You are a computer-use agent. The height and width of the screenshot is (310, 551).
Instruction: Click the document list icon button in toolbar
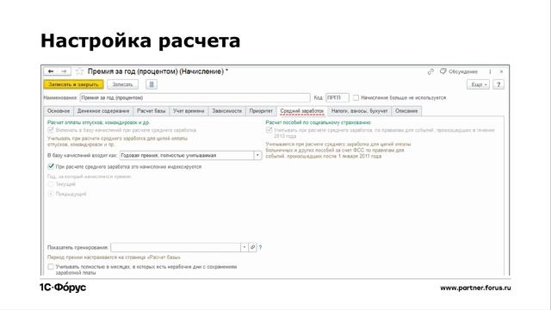point(152,84)
